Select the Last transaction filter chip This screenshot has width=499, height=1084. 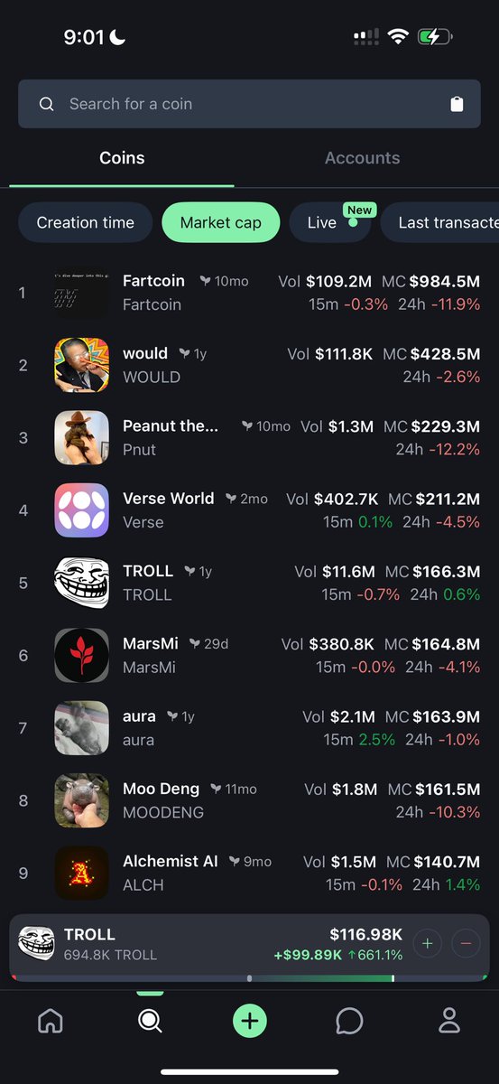(x=440, y=222)
